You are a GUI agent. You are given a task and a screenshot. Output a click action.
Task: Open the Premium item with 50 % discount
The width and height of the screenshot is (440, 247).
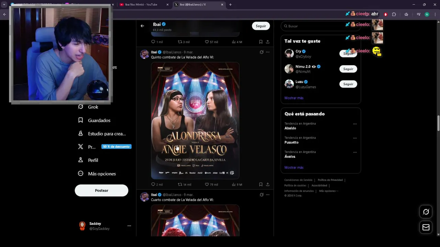[104, 147]
